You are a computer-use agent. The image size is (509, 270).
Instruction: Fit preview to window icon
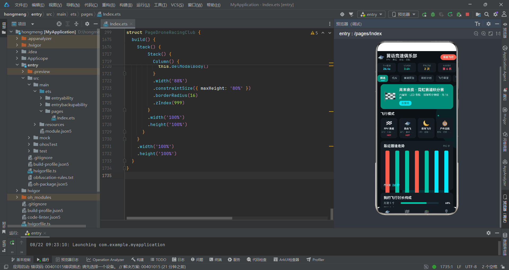click(491, 34)
